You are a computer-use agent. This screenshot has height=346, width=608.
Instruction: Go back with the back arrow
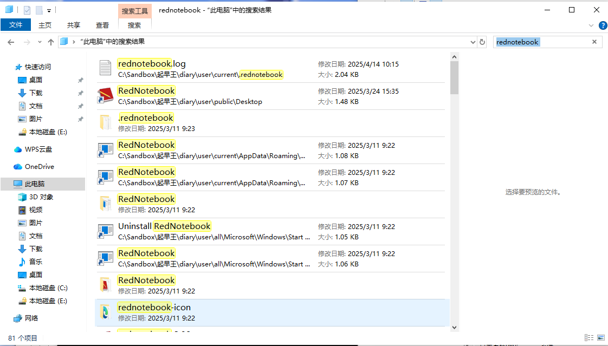(11, 42)
